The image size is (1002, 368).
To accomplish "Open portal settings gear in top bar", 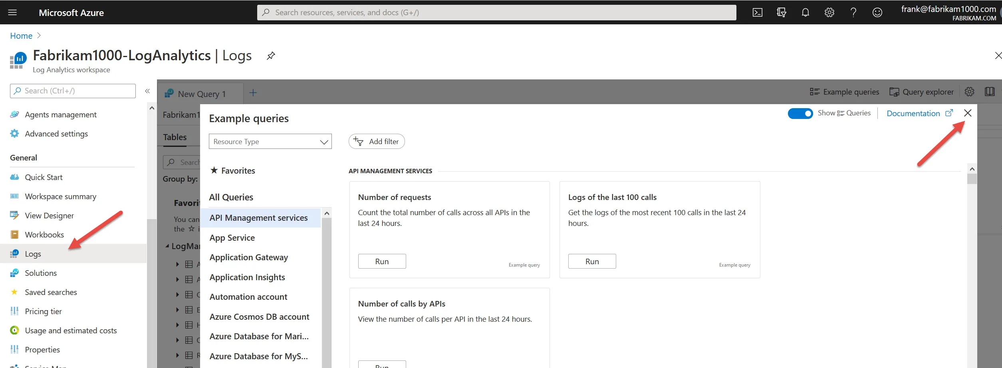I will point(829,13).
